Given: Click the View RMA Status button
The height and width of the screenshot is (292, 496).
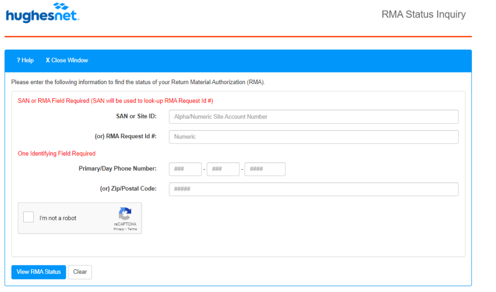Looking at the screenshot, I should (x=38, y=272).
